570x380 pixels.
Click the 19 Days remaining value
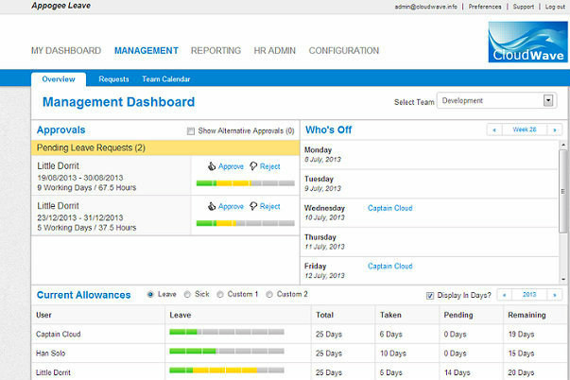pyautogui.click(x=521, y=335)
